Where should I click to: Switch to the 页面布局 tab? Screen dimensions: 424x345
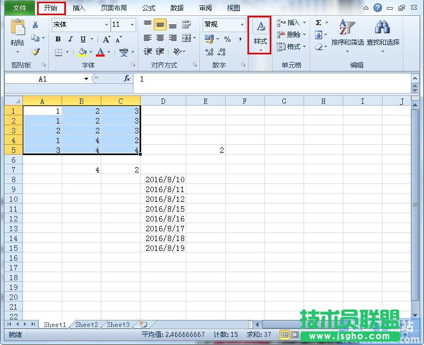pyautogui.click(x=113, y=8)
